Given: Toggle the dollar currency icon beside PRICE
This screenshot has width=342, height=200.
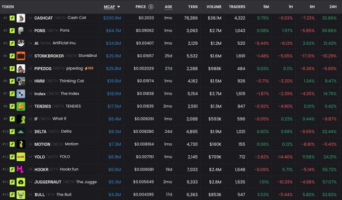Looking at the screenshot, I should pyautogui.click(x=151, y=7).
